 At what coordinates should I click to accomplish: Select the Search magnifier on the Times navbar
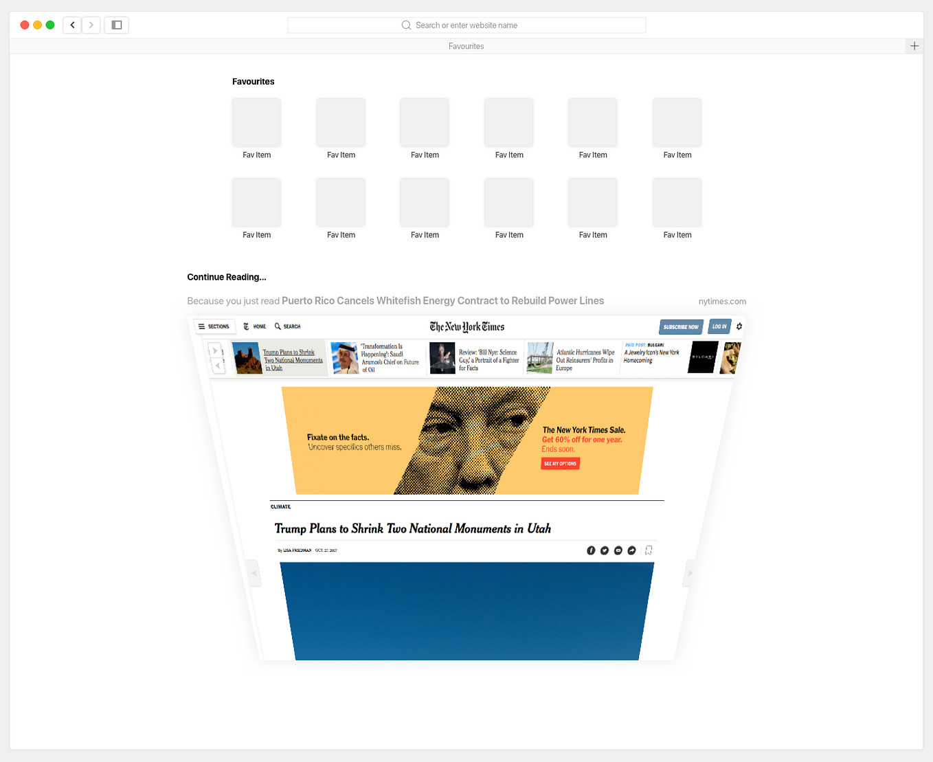pos(278,326)
